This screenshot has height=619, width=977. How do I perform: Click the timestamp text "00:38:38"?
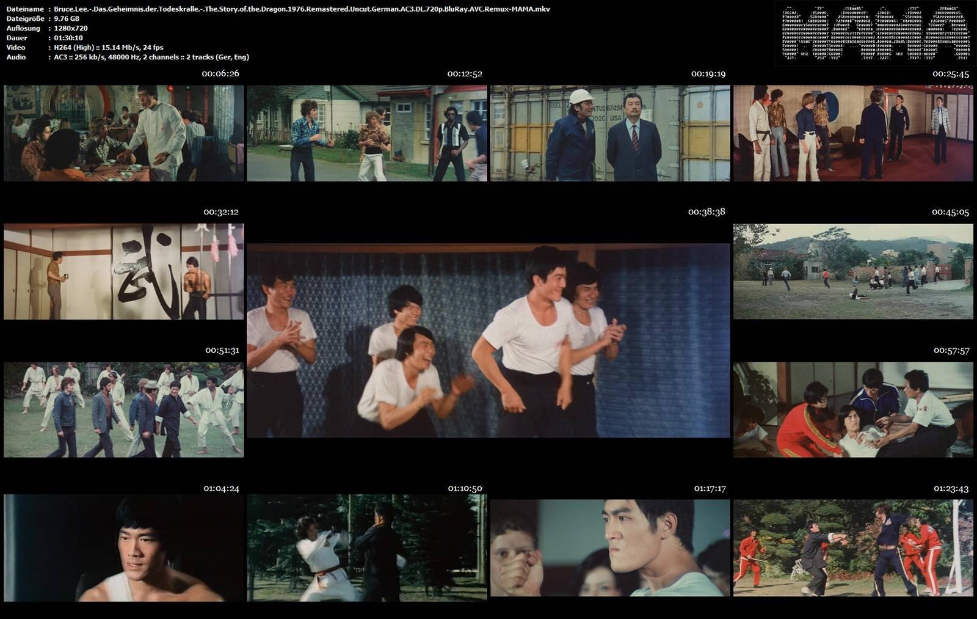(x=706, y=211)
